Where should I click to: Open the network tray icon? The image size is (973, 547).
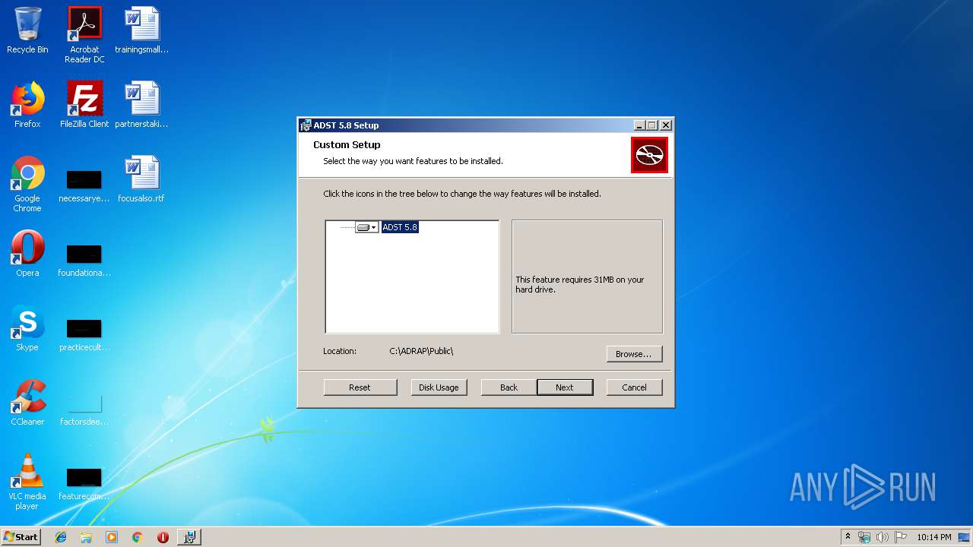864,537
